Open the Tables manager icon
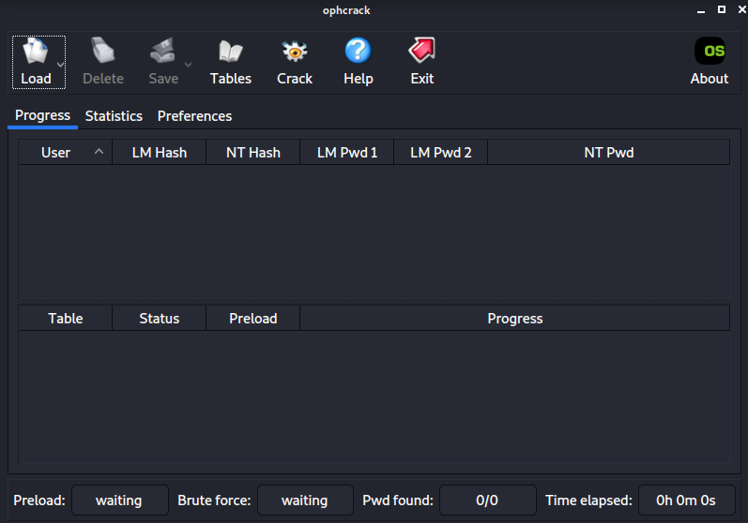The height and width of the screenshot is (523, 748). [x=230, y=51]
